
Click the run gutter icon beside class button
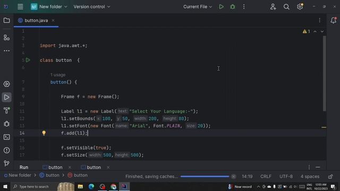[x=28, y=60]
